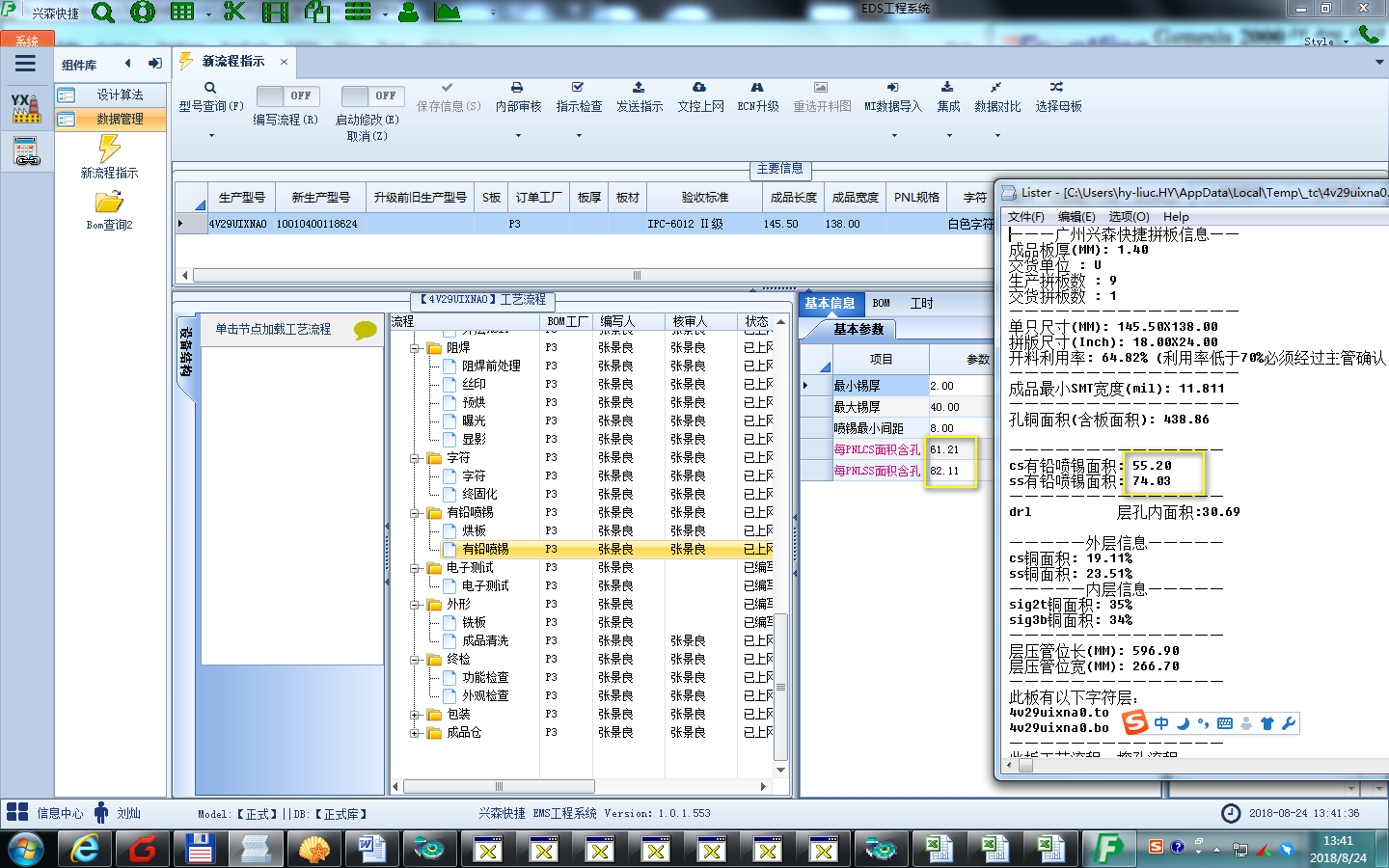Switch to the 工时 tab
Screen dimensions: 1389x868
coord(921,303)
